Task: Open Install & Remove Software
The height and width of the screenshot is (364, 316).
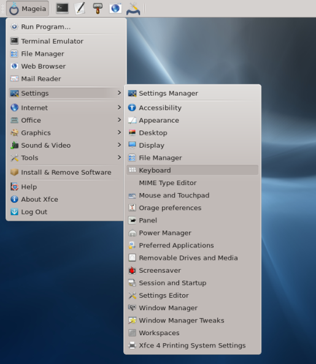Action: pyautogui.click(x=66, y=172)
